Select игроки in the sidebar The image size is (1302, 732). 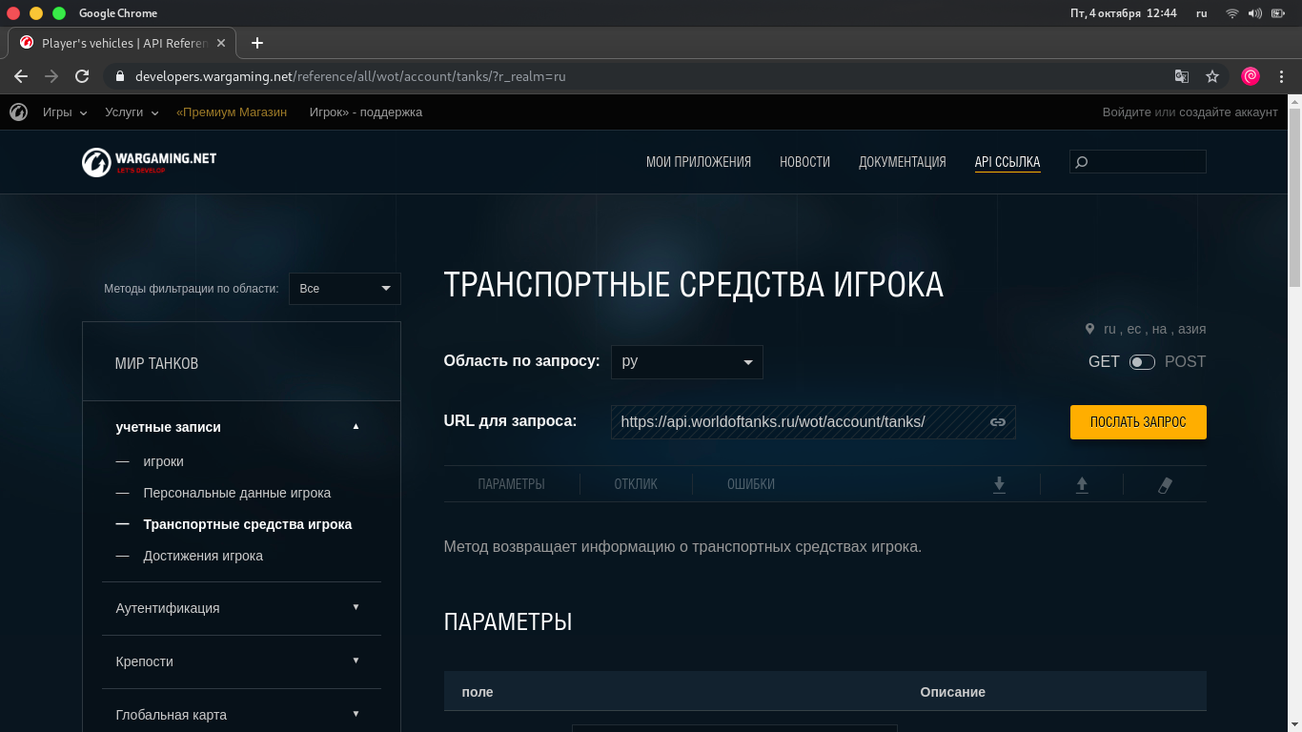[x=164, y=461]
